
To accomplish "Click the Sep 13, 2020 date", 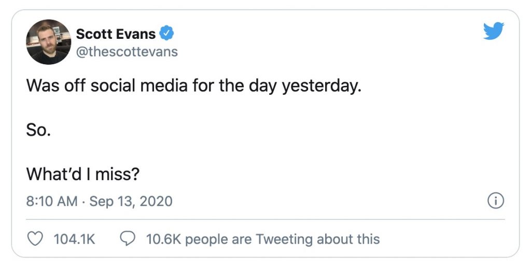I will pos(131,201).
